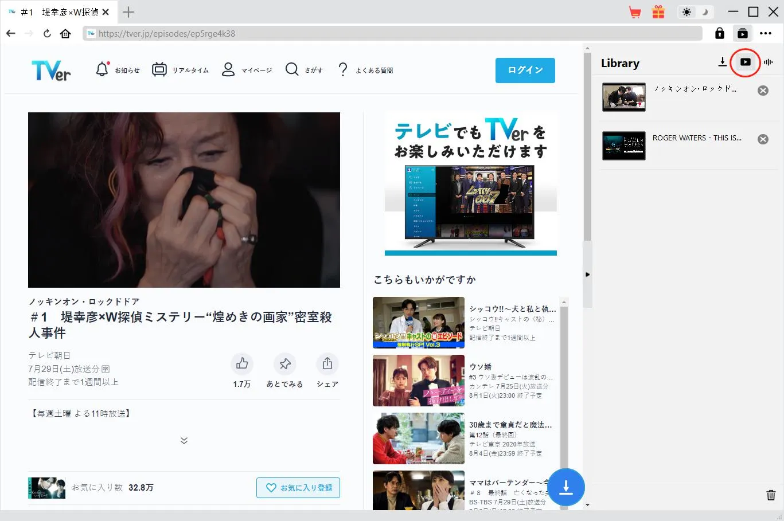Click the blue round download button

[565, 487]
